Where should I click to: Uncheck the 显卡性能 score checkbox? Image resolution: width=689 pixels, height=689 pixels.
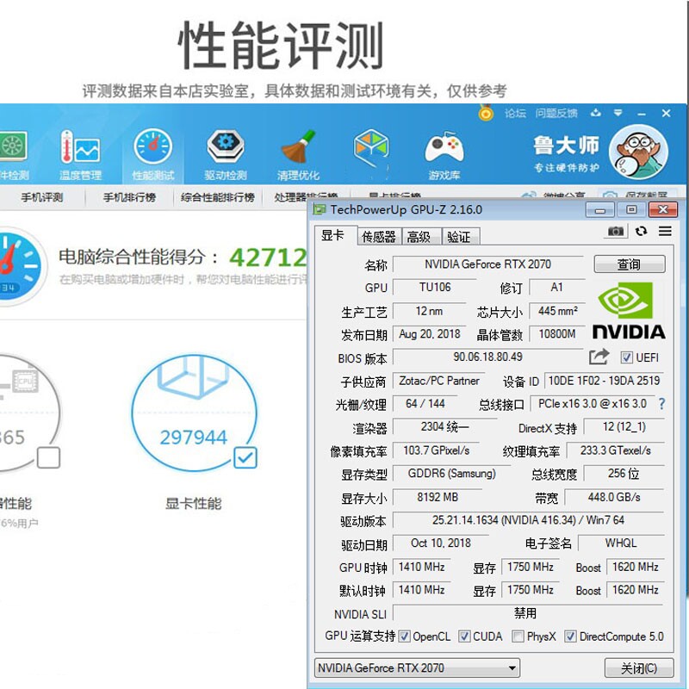coord(245,458)
